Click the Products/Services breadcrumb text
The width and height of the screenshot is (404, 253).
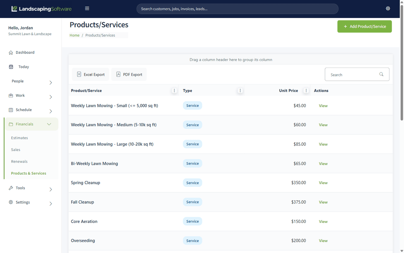pyautogui.click(x=100, y=35)
